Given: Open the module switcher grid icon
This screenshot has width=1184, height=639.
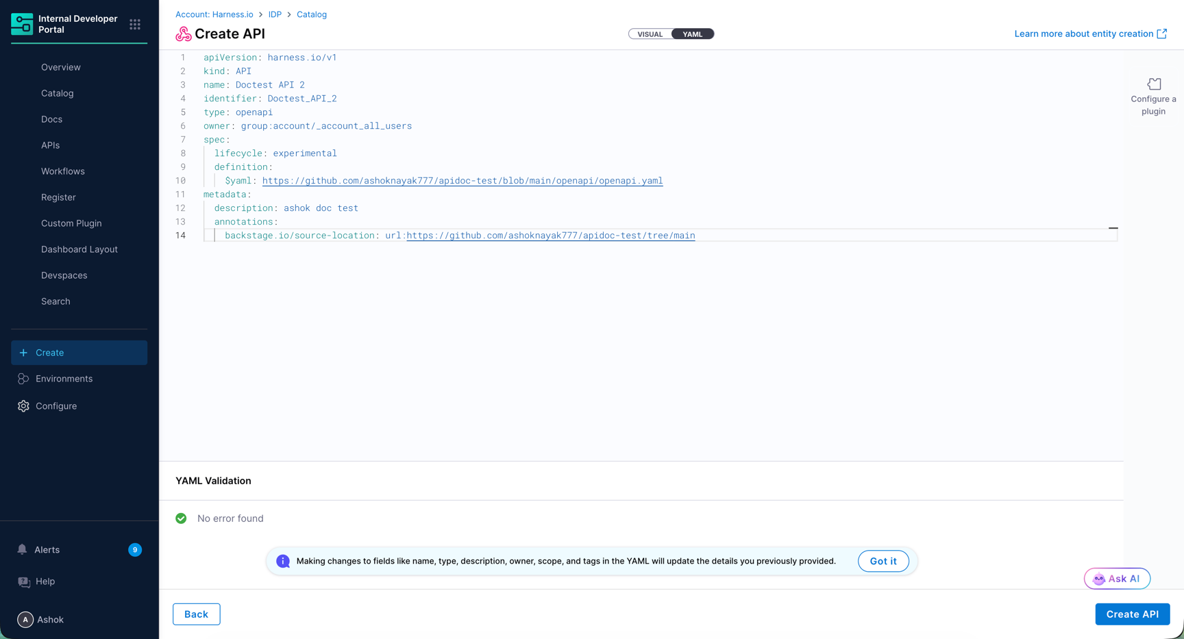Looking at the screenshot, I should click(x=135, y=24).
